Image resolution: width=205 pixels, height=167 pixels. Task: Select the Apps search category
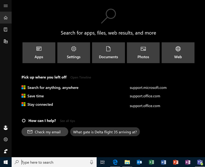coord(39,53)
